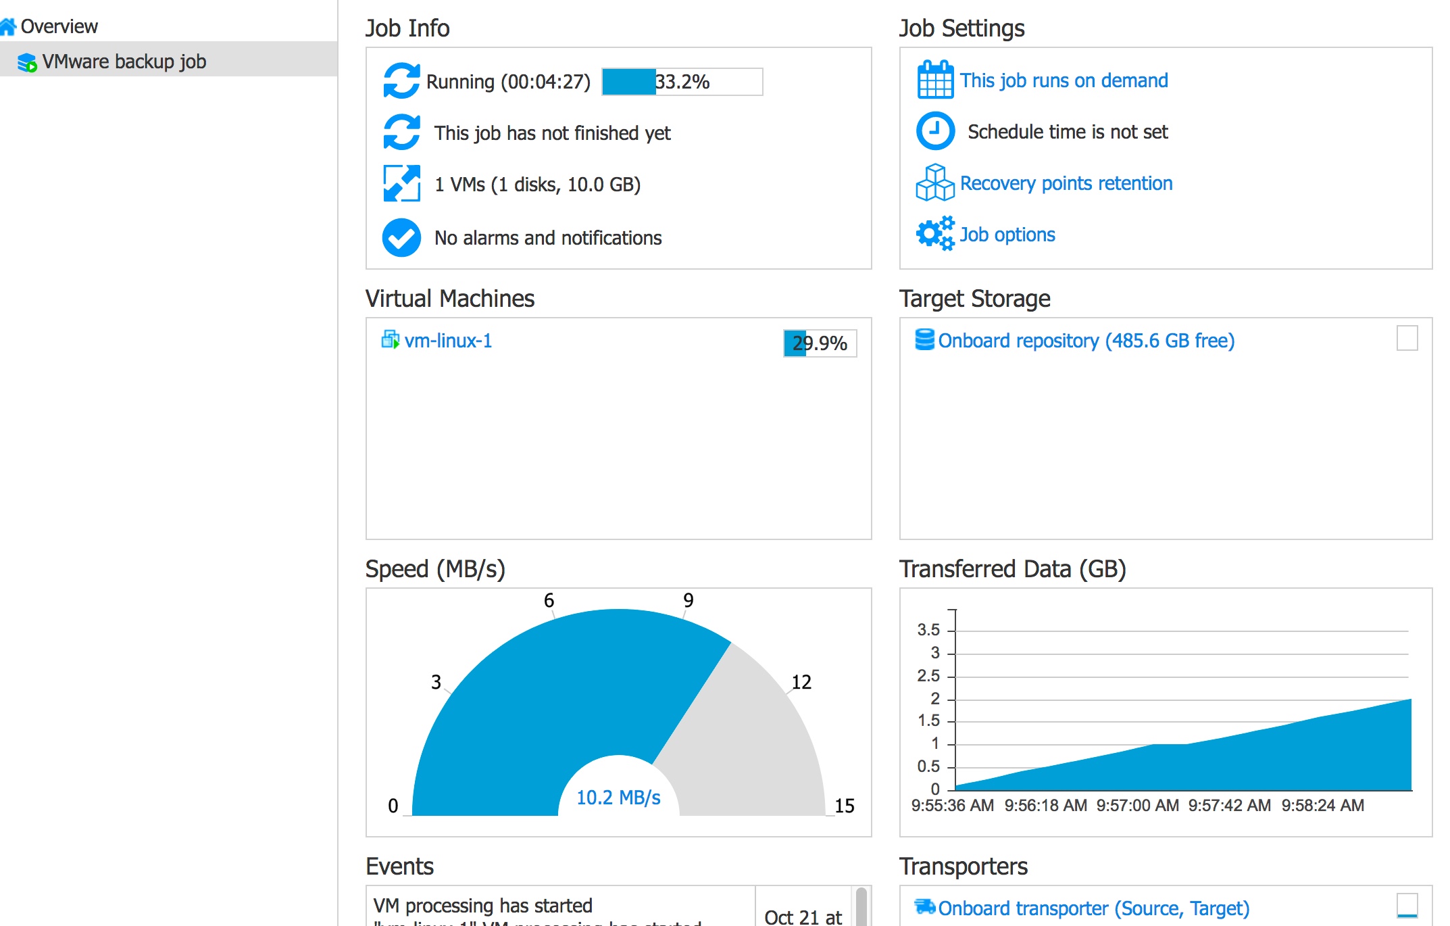Screen dimensions: 1450x926
Task: Click the running sync icon beside Running status
Action: click(401, 81)
